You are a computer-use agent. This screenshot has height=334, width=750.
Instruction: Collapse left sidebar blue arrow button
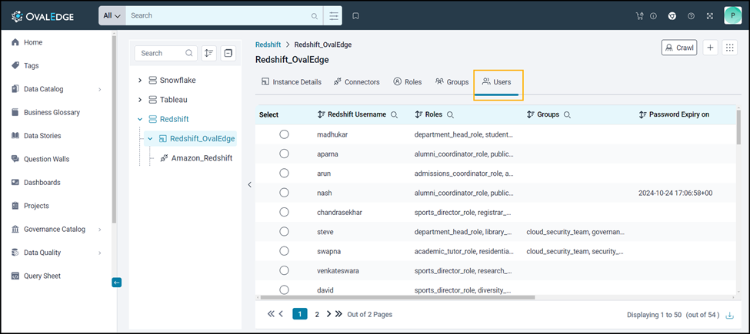point(117,283)
